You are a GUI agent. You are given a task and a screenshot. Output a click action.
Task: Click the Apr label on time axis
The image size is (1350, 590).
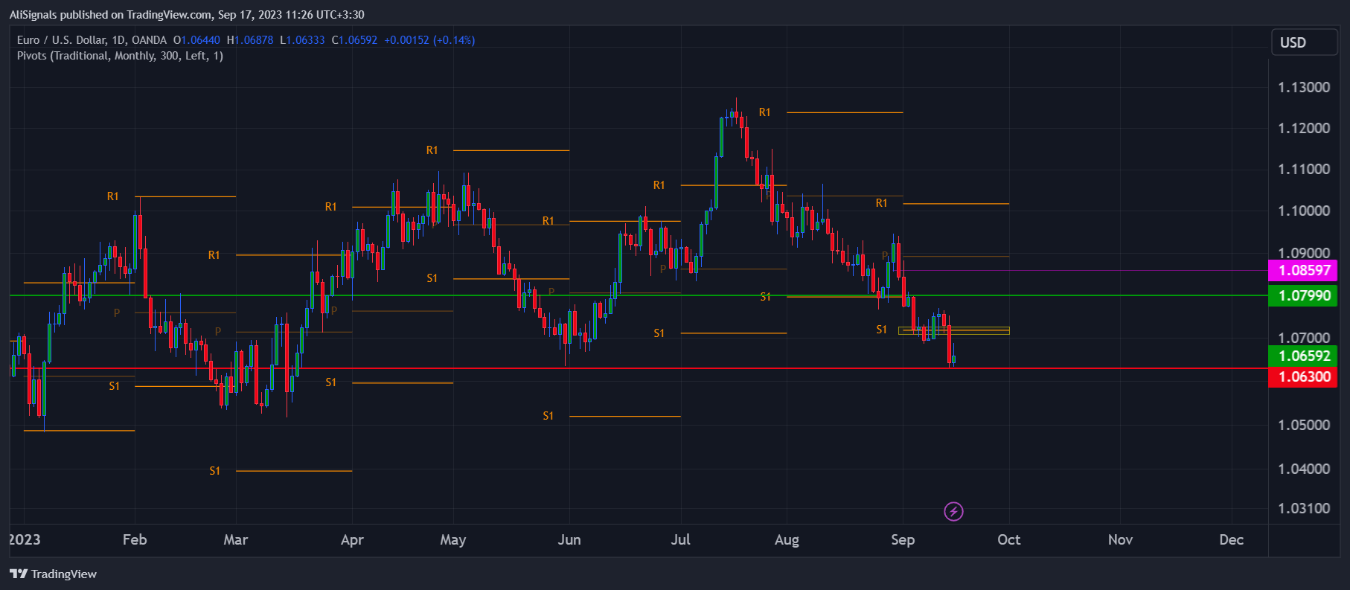pyautogui.click(x=352, y=540)
